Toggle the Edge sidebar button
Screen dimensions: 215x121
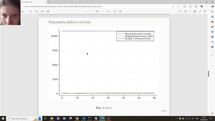(x=212, y=6)
